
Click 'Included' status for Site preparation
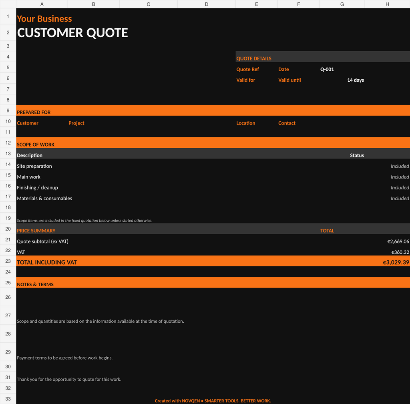[400, 166]
